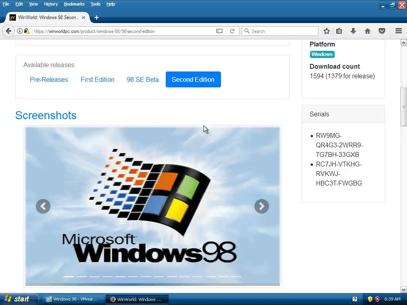The image size is (407, 305).
Task: Open the help tray icon in taskbar
Action: point(355,299)
